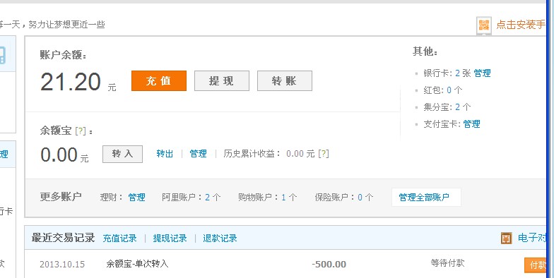Click the 2013.10.15 transaction date
This screenshot has width=554, height=278.
[62, 264]
